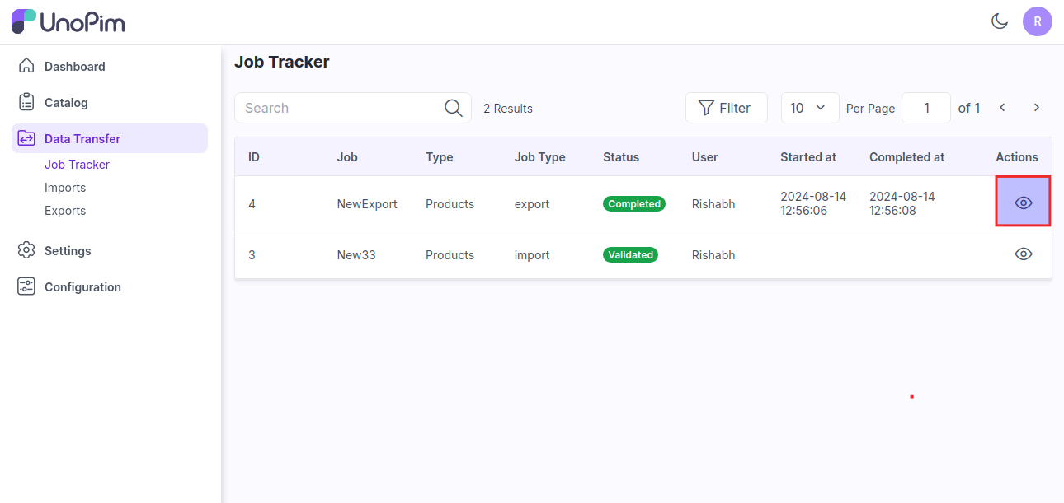
Task: Select the Imports submenu link
Action: [65, 188]
